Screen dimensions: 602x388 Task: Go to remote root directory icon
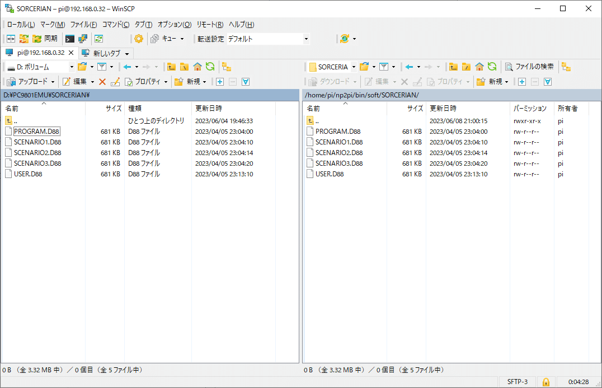pos(466,67)
